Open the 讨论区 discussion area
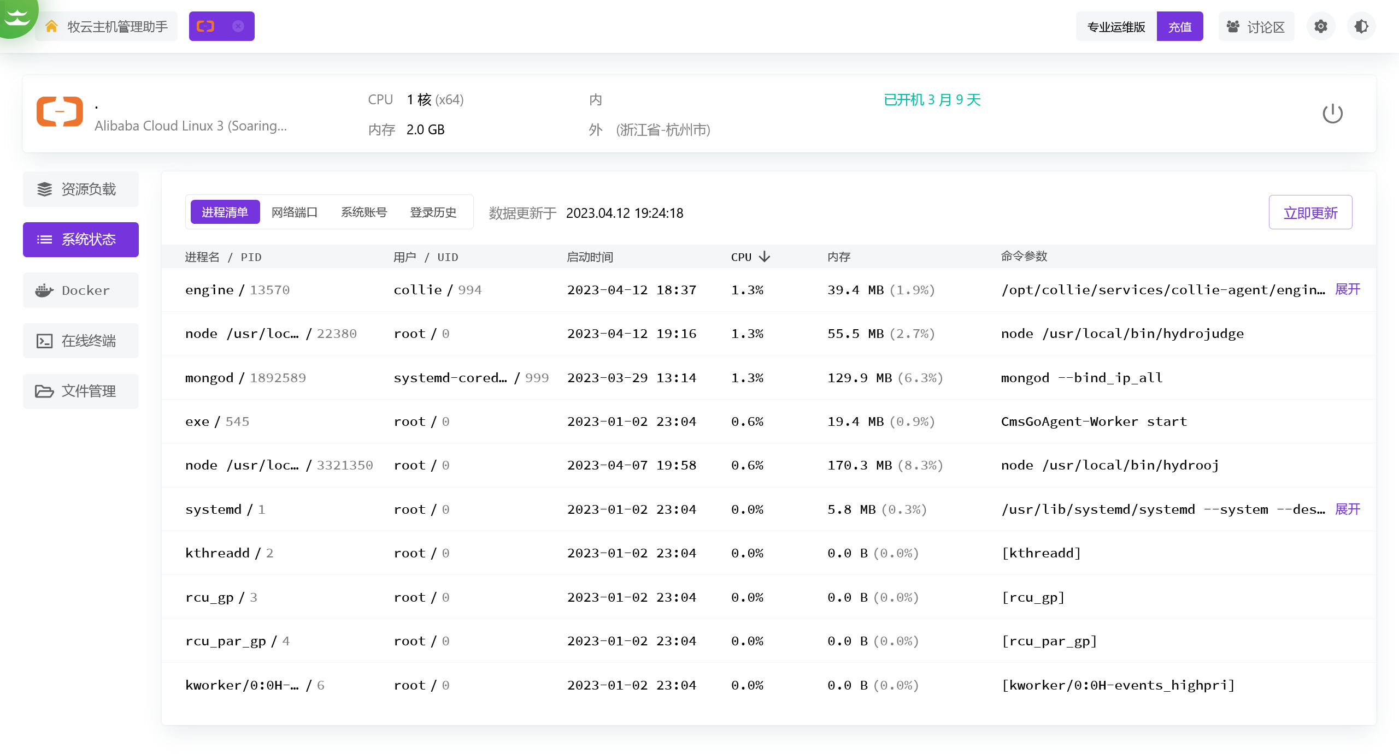Viewport: 1399px width, 754px height. 1256,27
